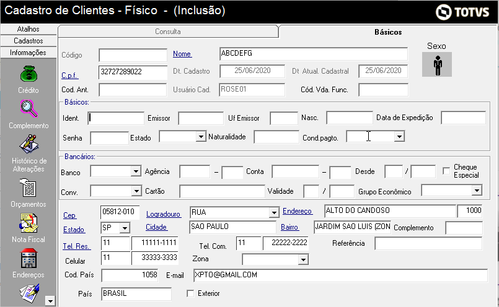This screenshot has width=499, height=307.
Task: Click the Estado link label
Action: [x=74, y=230]
